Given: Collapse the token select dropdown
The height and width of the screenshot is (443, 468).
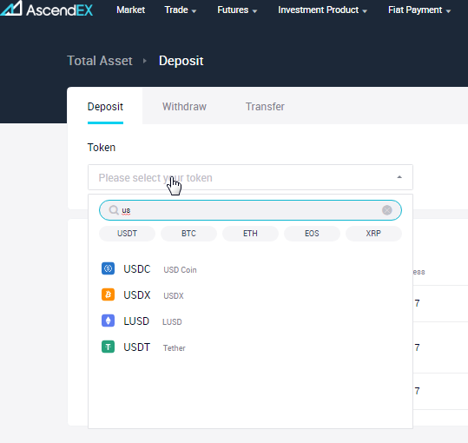Looking at the screenshot, I should click(399, 177).
